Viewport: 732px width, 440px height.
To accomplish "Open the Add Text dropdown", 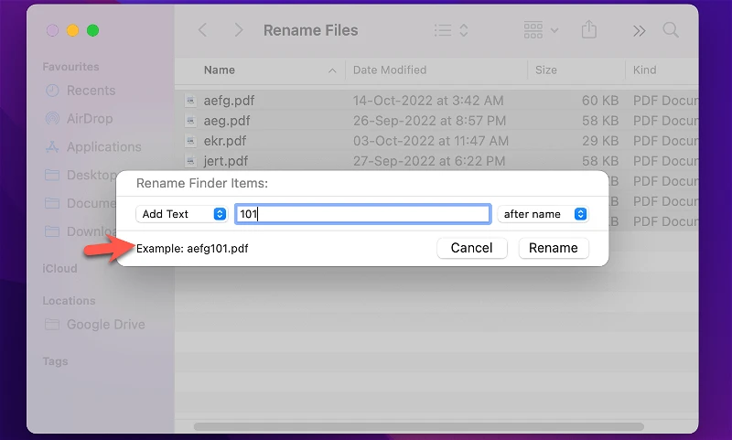I will (181, 214).
